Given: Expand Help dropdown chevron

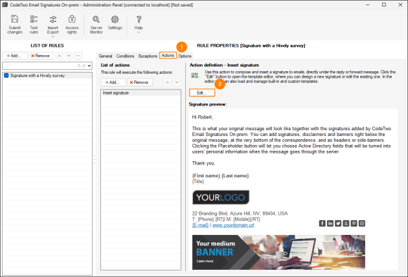Looking at the screenshot, I should 139,32.
